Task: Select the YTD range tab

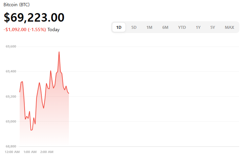Action: pos(182,28)
